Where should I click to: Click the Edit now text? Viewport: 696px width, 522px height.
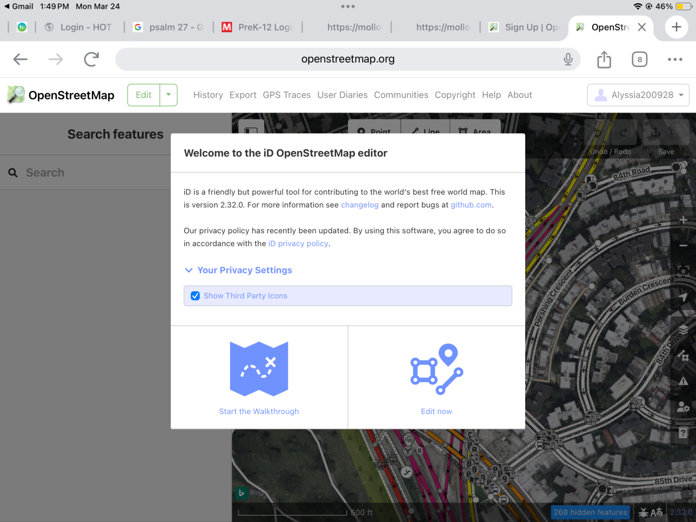437,412
